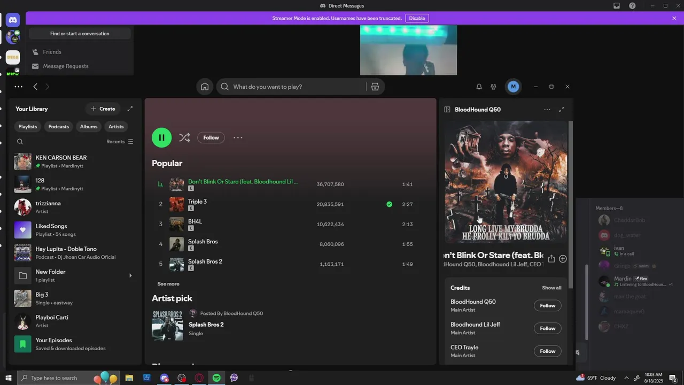This screenshot has width=684, height=385.
Task: Expand New Folder with its arrow
Action: coord(130,275)
